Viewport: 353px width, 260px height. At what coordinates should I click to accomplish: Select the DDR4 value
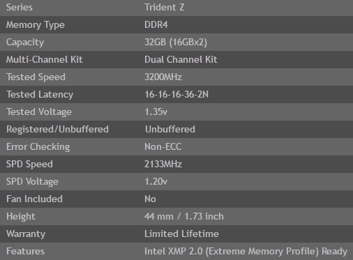tap(156, 25)
